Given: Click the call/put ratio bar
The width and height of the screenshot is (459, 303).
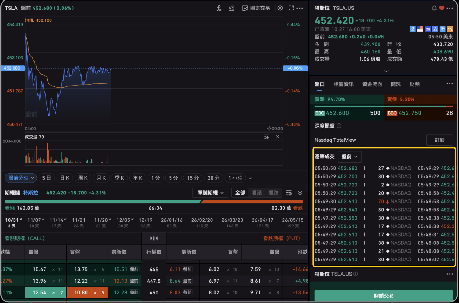Looking at the screenshot, I should pyautogui.click(x=154, y=202).
